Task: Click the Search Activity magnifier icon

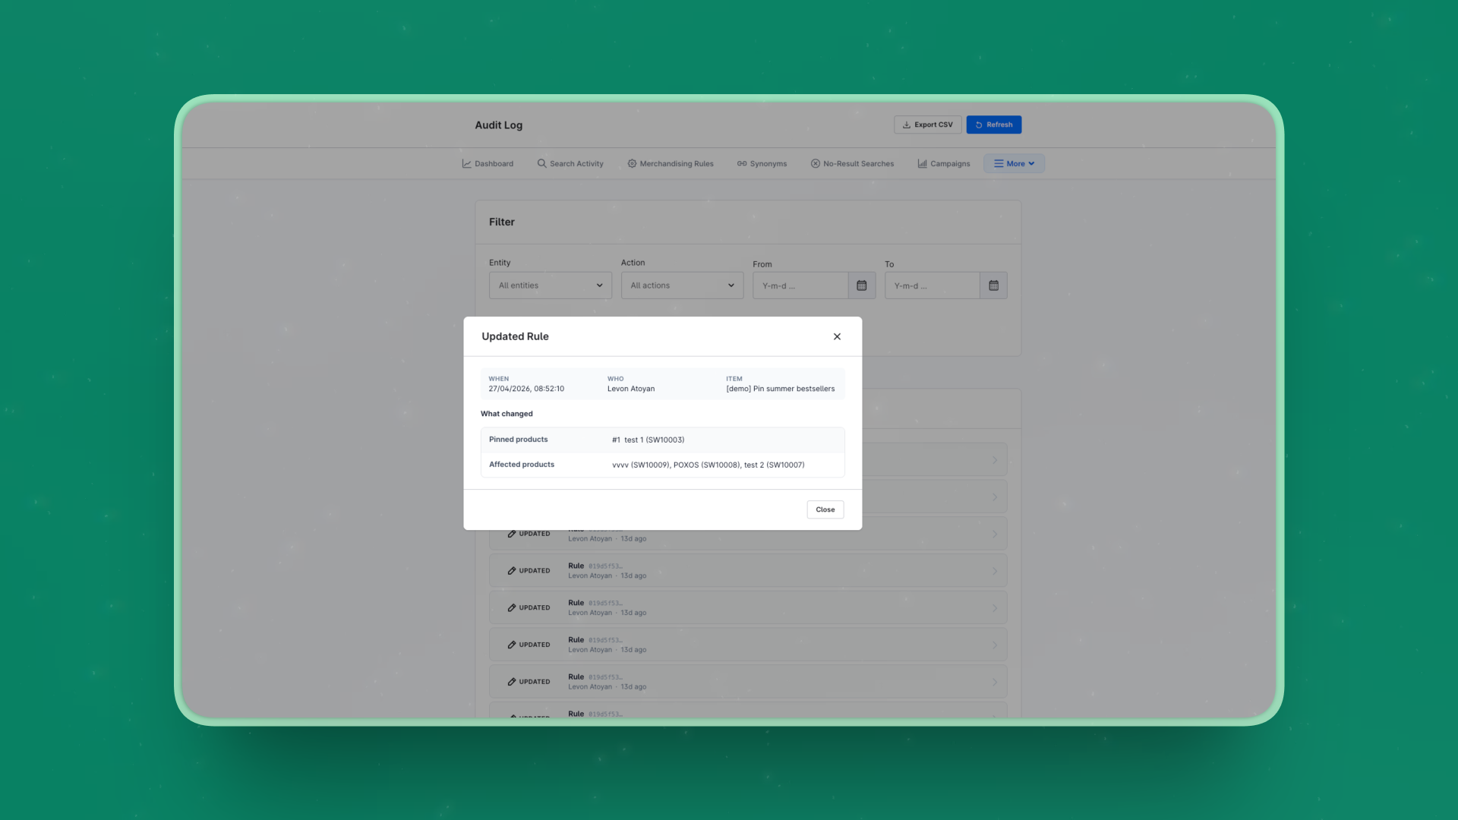Action: 541,163
